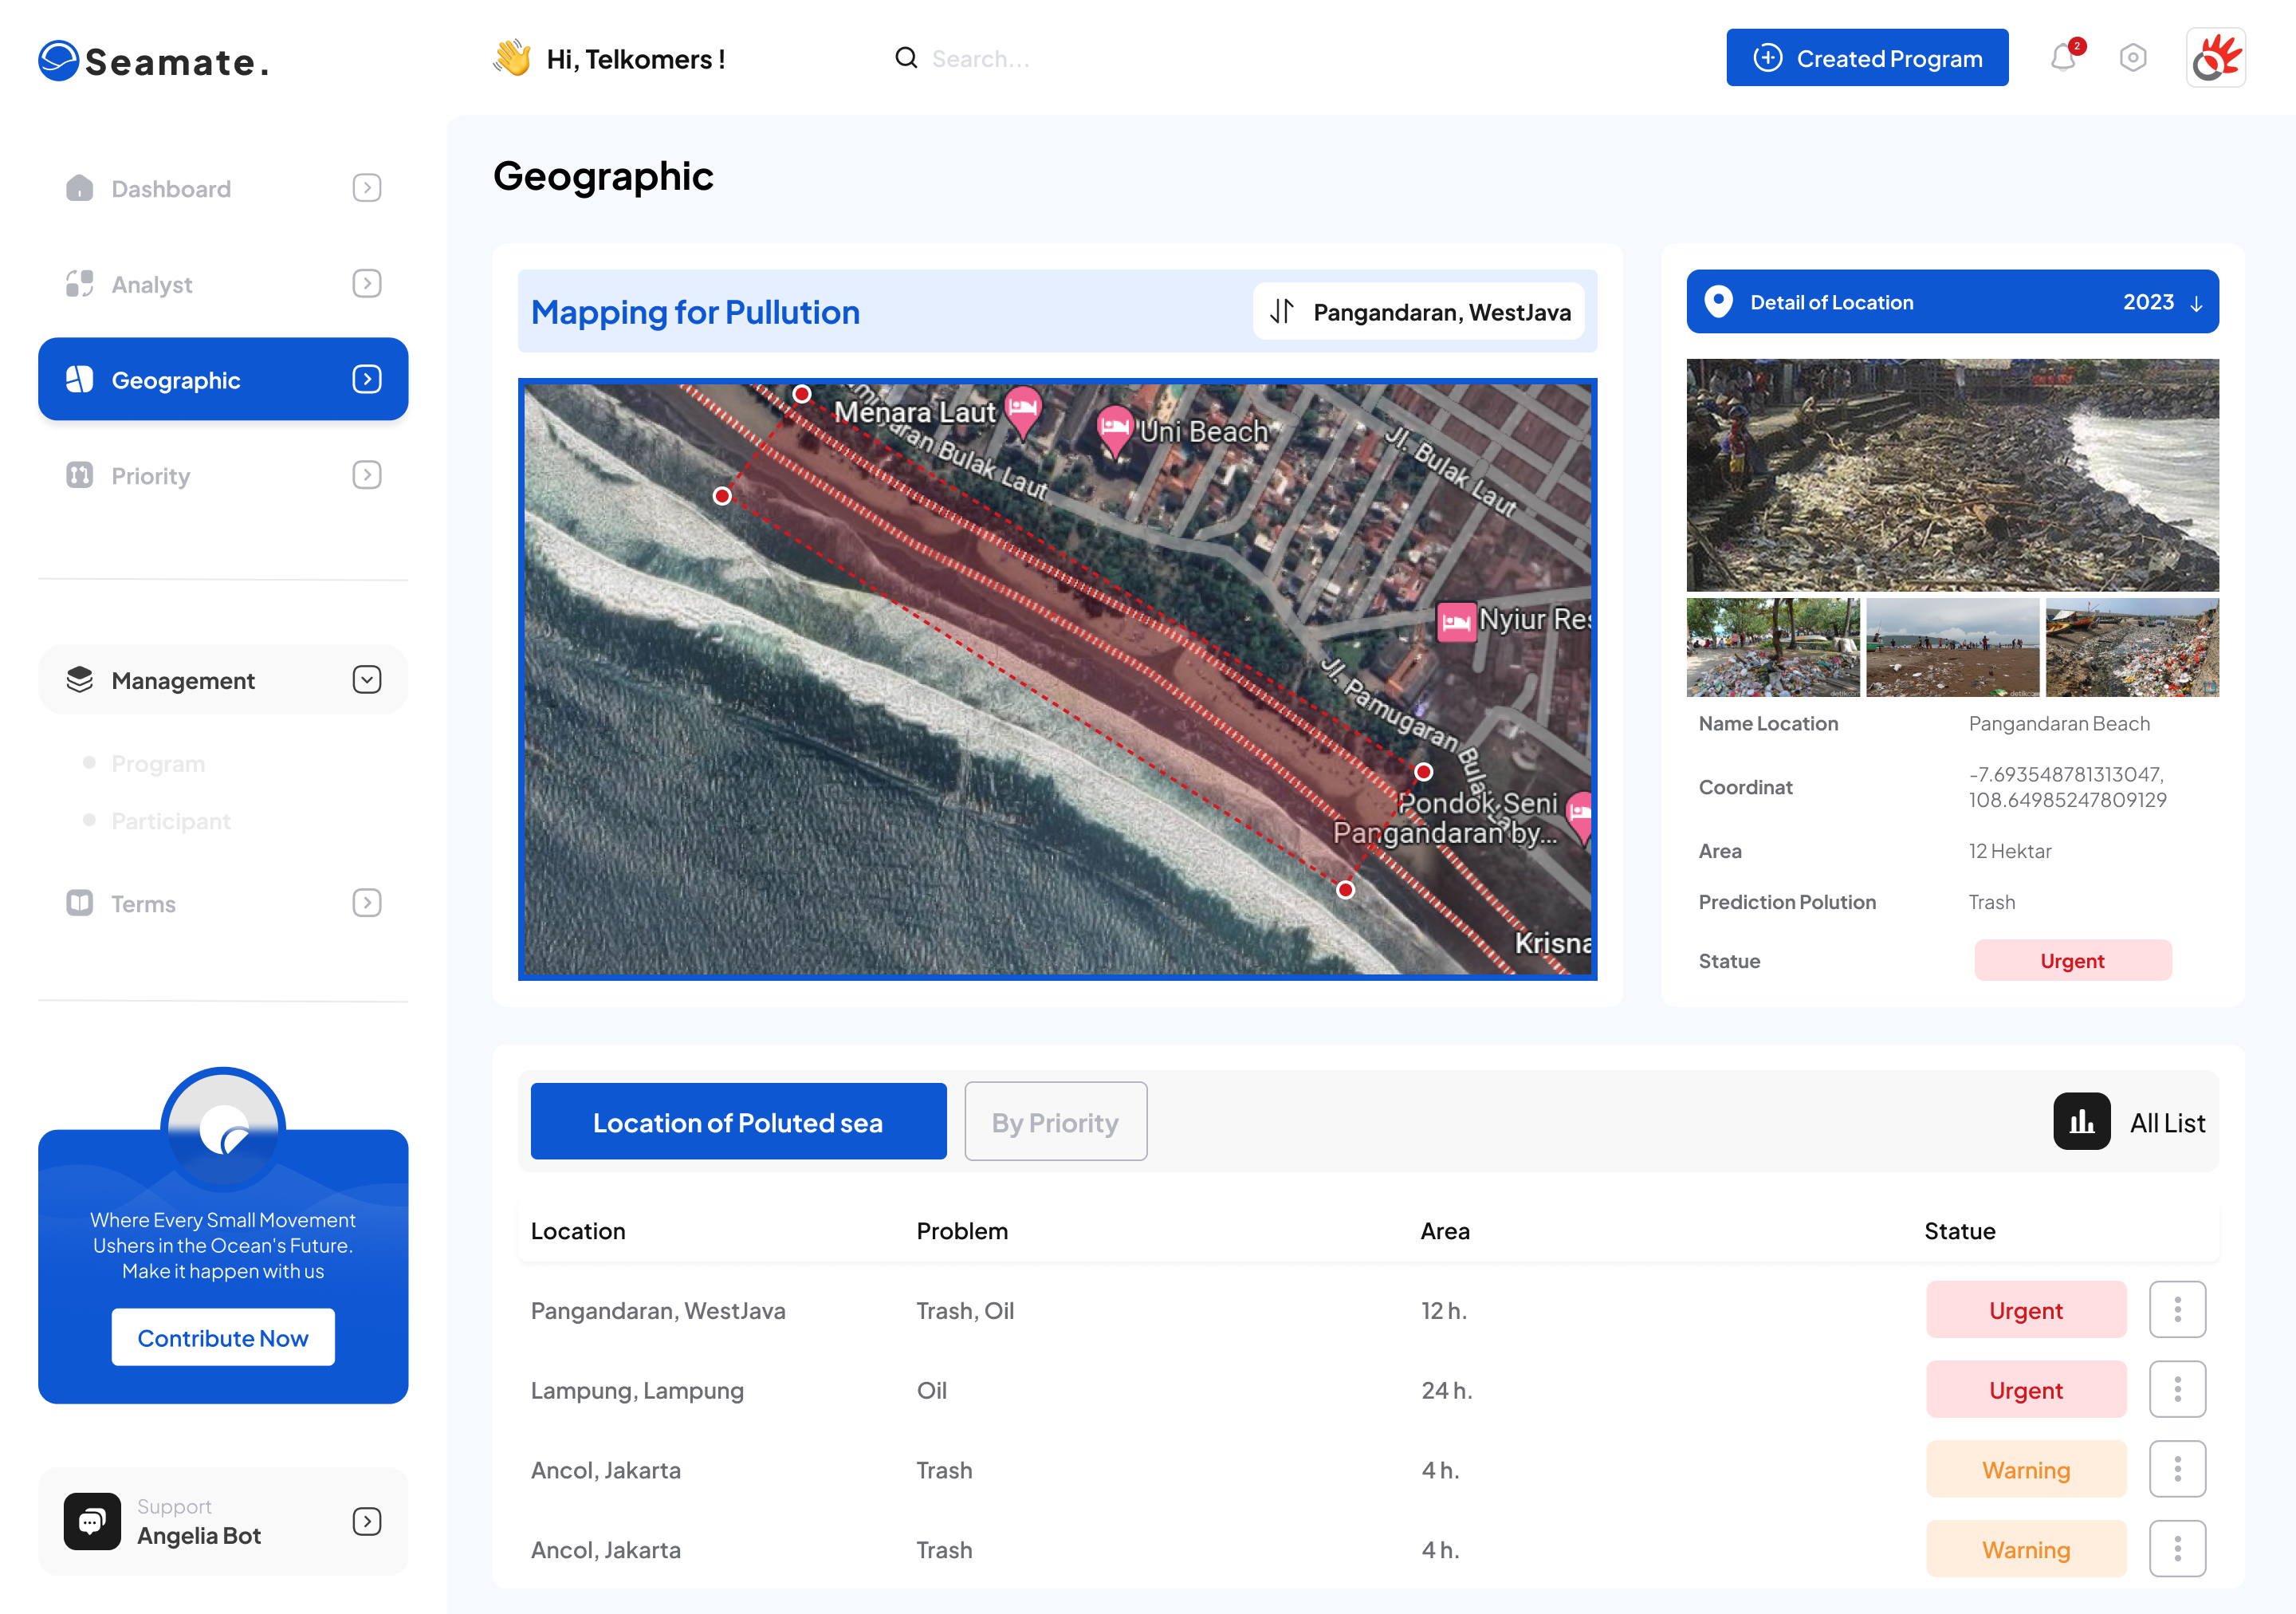Open Angelia Bot support chat icon
2296x1614 pixels.
click(x=92, y=1521)
